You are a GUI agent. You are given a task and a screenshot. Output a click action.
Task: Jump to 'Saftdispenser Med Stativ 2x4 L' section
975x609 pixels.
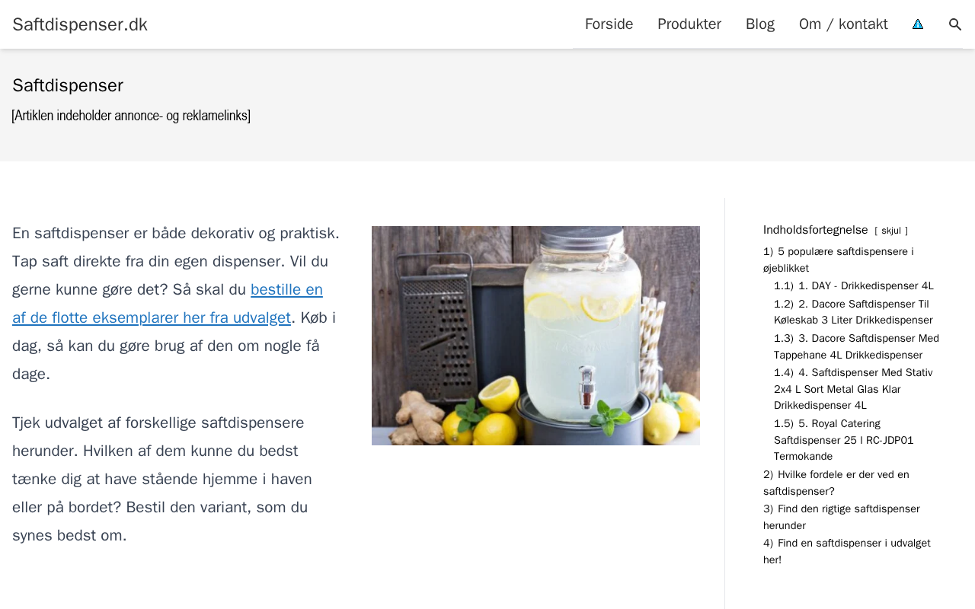point(853,389)
